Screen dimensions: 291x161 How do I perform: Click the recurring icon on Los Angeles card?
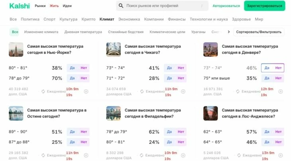point(239,155)
